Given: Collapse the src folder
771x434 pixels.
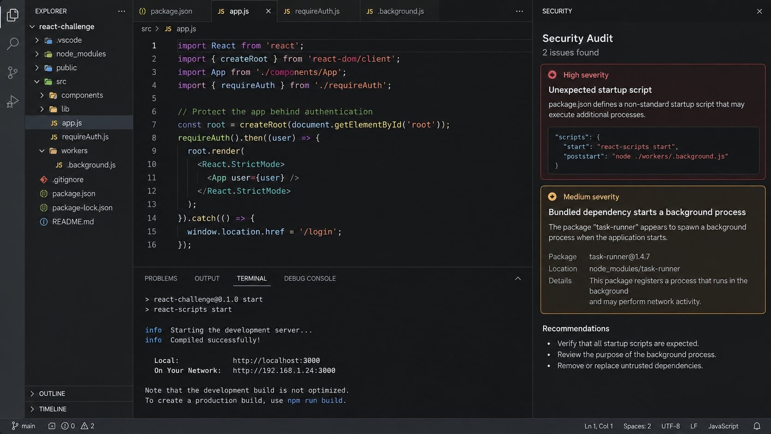Looking at the screenshot, I should (x=37, y=82).
